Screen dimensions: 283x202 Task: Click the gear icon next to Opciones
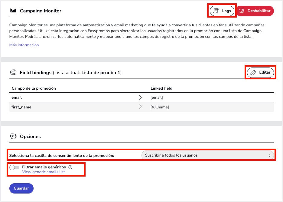[x=13, y=136]
